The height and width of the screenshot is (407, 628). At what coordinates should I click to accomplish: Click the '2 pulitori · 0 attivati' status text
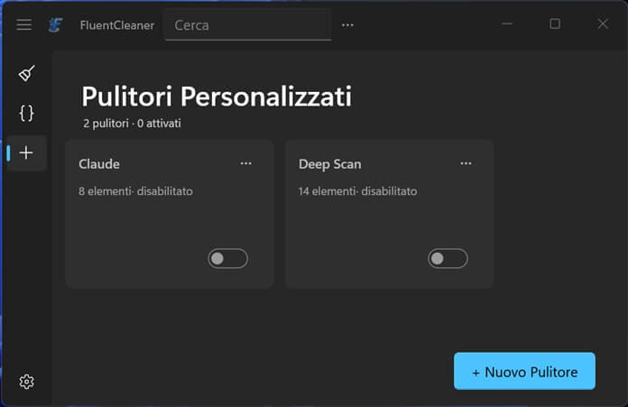coord(132,124)
